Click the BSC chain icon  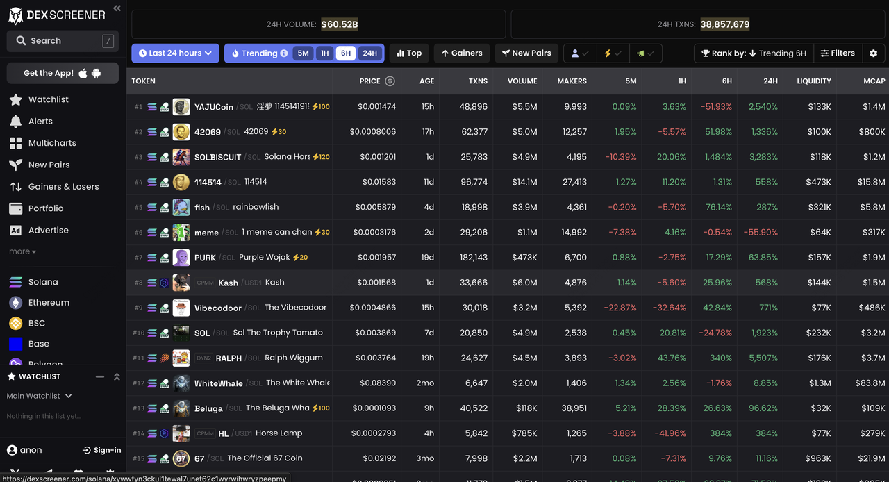(15, 323)
